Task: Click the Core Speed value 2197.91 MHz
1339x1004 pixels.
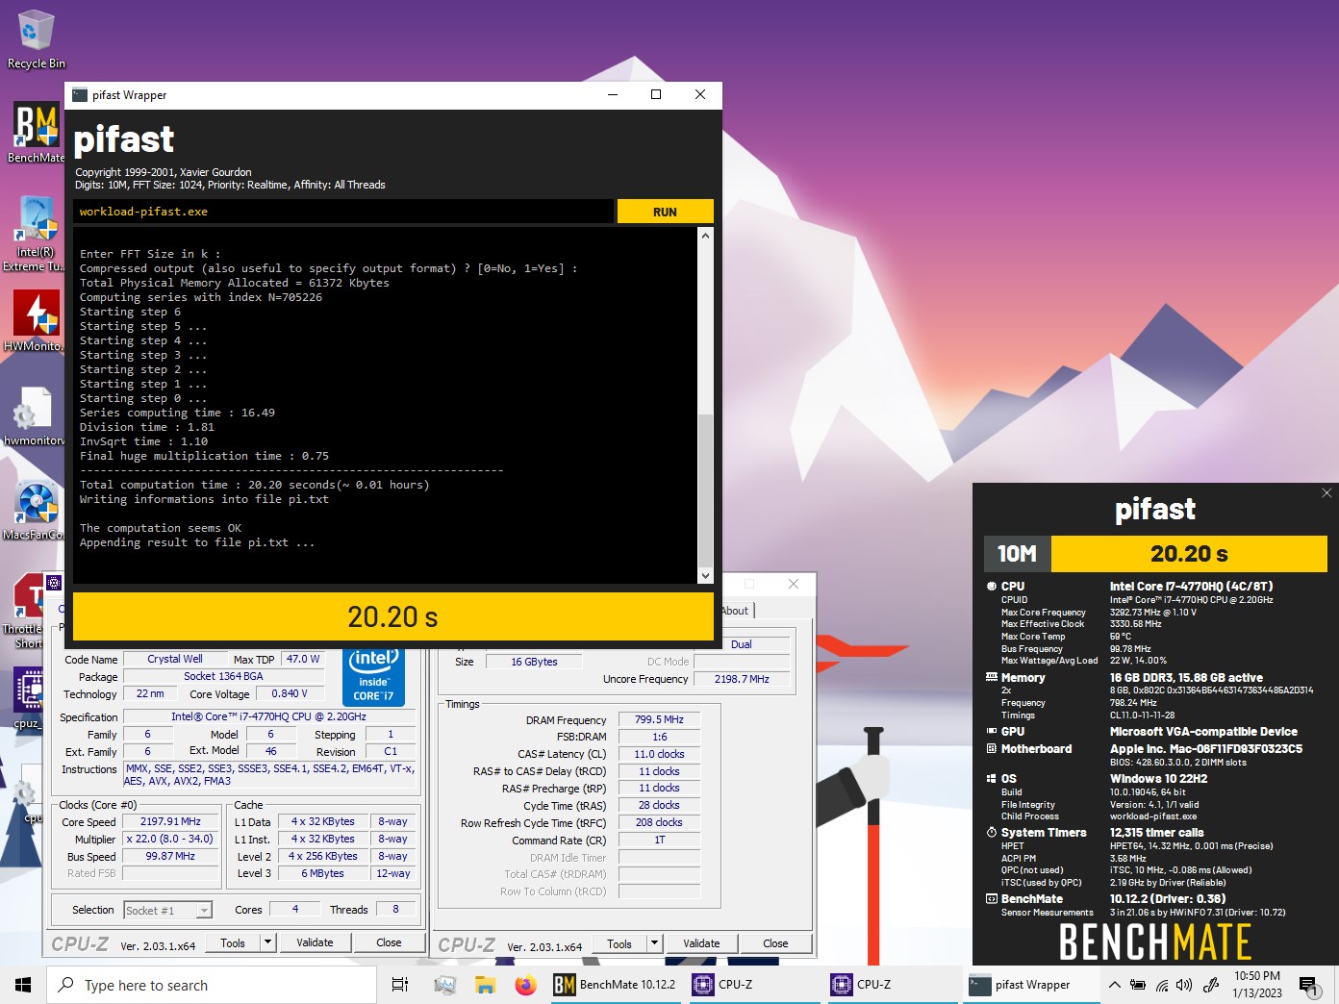Action: coord(170,821)
